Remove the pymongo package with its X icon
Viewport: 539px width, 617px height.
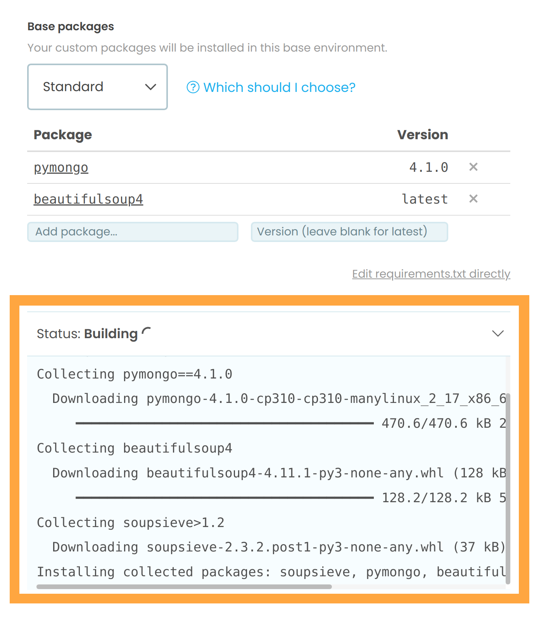[x=473, y=167]
